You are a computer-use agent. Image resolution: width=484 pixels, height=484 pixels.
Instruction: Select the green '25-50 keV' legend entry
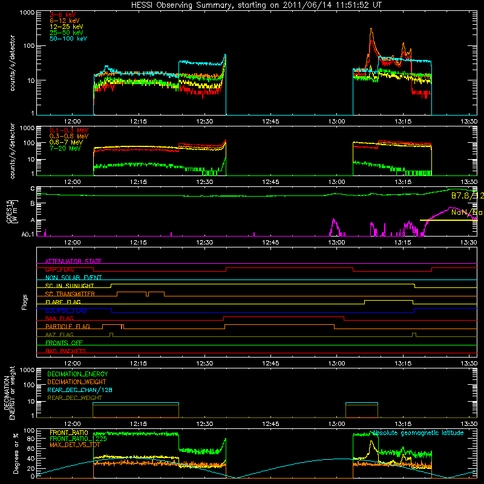tap(67, 33)
